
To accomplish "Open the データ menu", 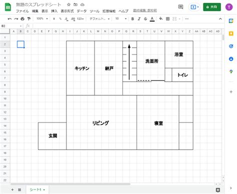I will [81, 11].
